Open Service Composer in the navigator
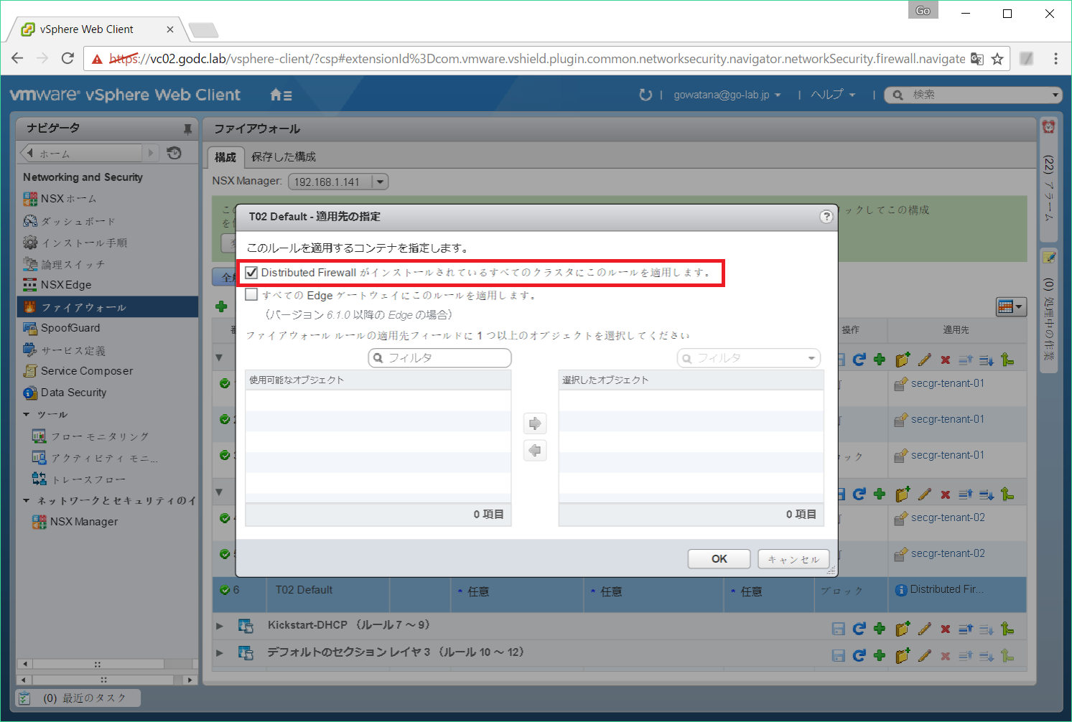 click(x=78, y=371)
